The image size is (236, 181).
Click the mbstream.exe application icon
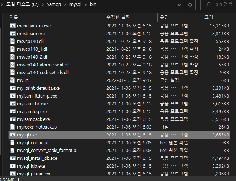(x=13, y=34)
